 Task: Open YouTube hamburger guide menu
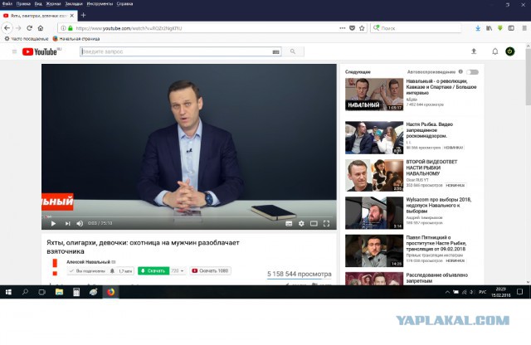14,51
